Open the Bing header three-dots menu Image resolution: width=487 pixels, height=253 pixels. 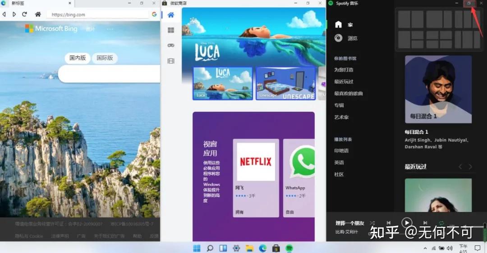point(110,29)
